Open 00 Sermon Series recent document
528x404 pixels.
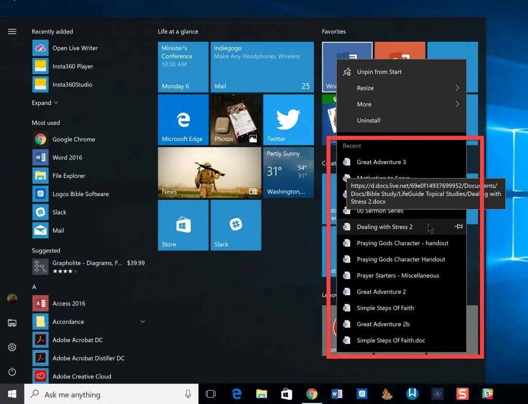[401, 213]
